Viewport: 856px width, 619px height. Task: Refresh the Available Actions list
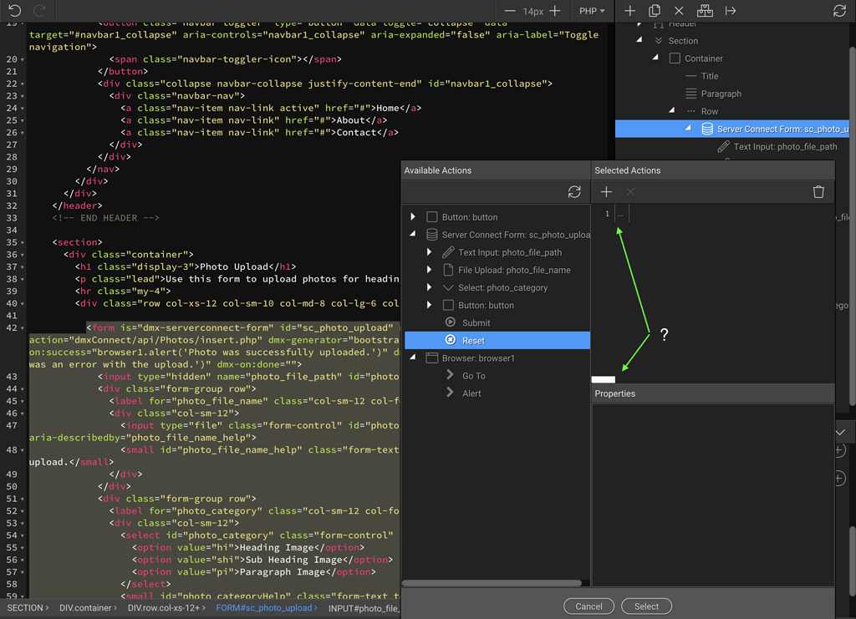(x=574, y=192)
